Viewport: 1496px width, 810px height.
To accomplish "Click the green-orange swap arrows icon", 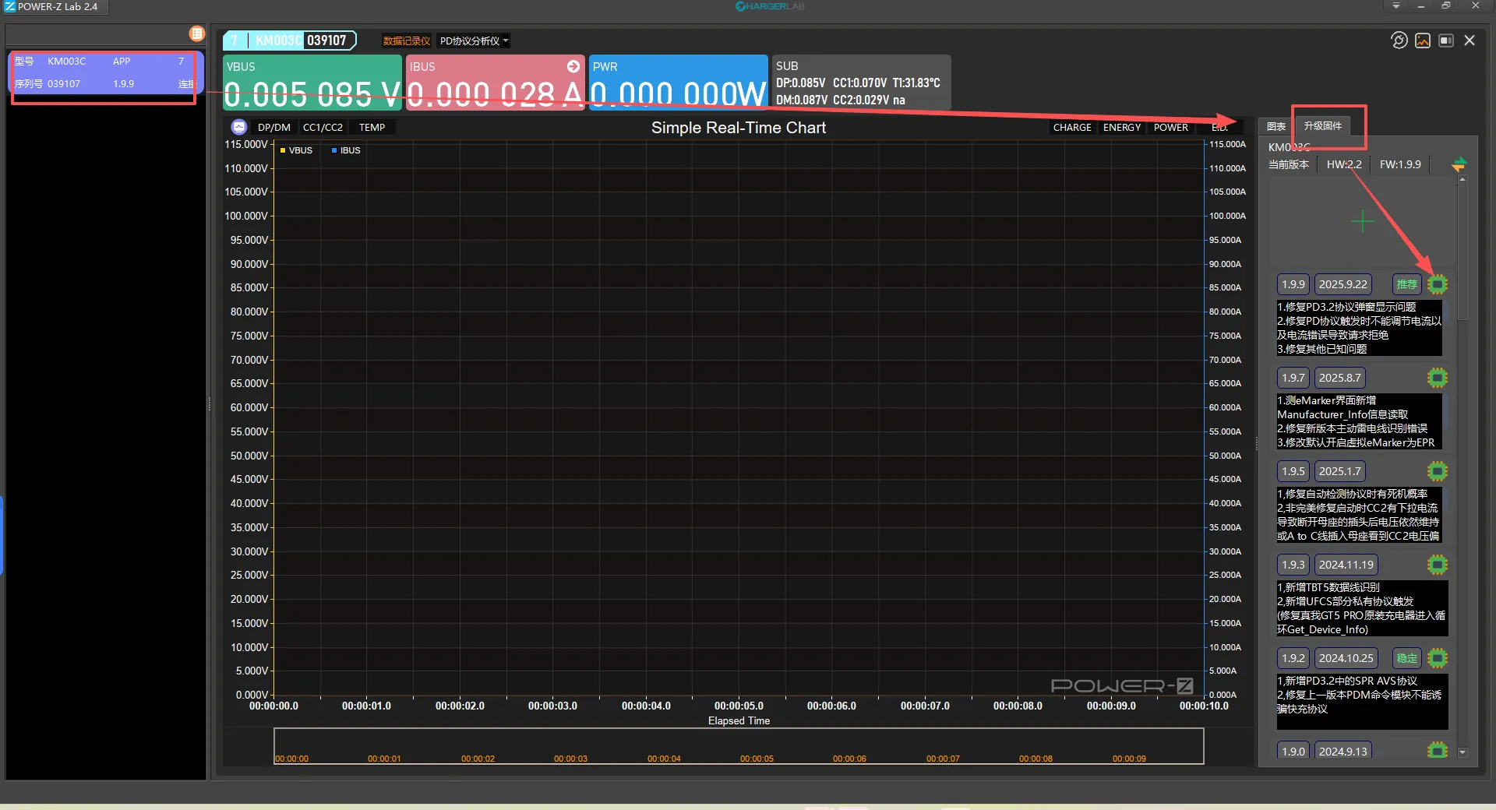I will (x=1459, y=164).
